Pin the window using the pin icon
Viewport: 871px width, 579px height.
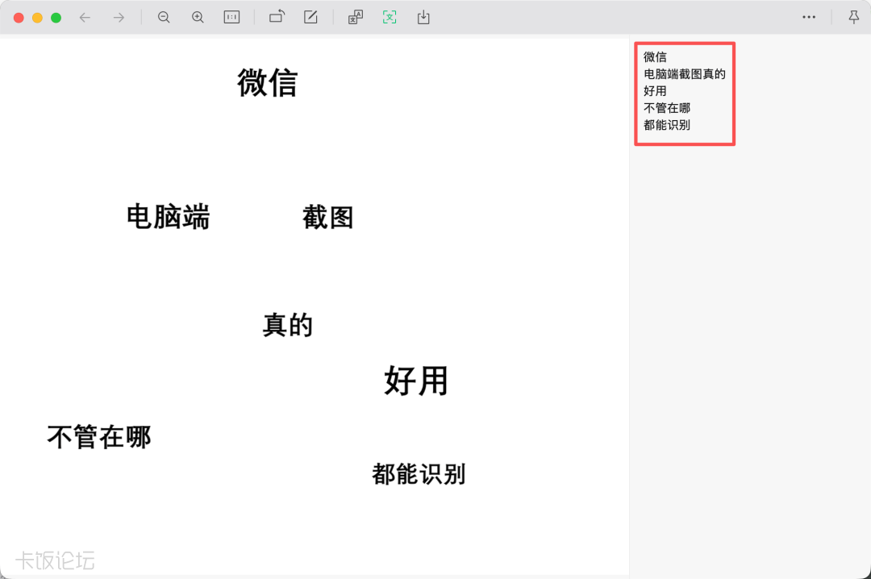coord(854,17)
